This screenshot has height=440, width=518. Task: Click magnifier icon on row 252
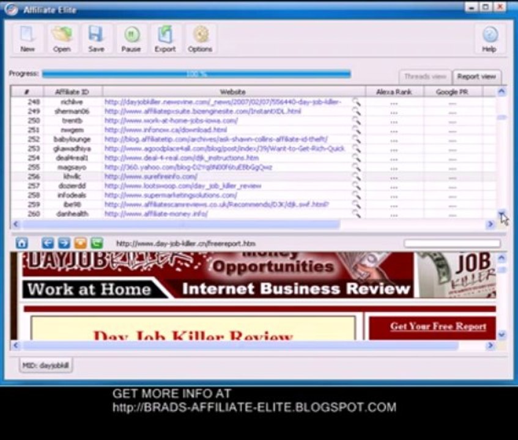(x=357, y=139)
